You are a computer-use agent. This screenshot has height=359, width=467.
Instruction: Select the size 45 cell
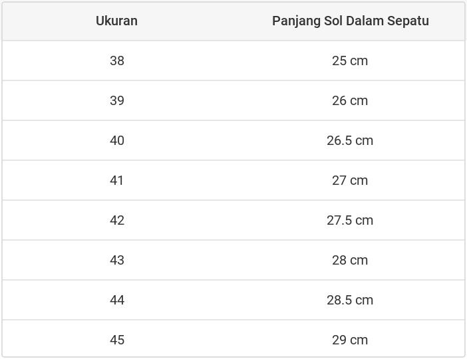click(117, 340)
